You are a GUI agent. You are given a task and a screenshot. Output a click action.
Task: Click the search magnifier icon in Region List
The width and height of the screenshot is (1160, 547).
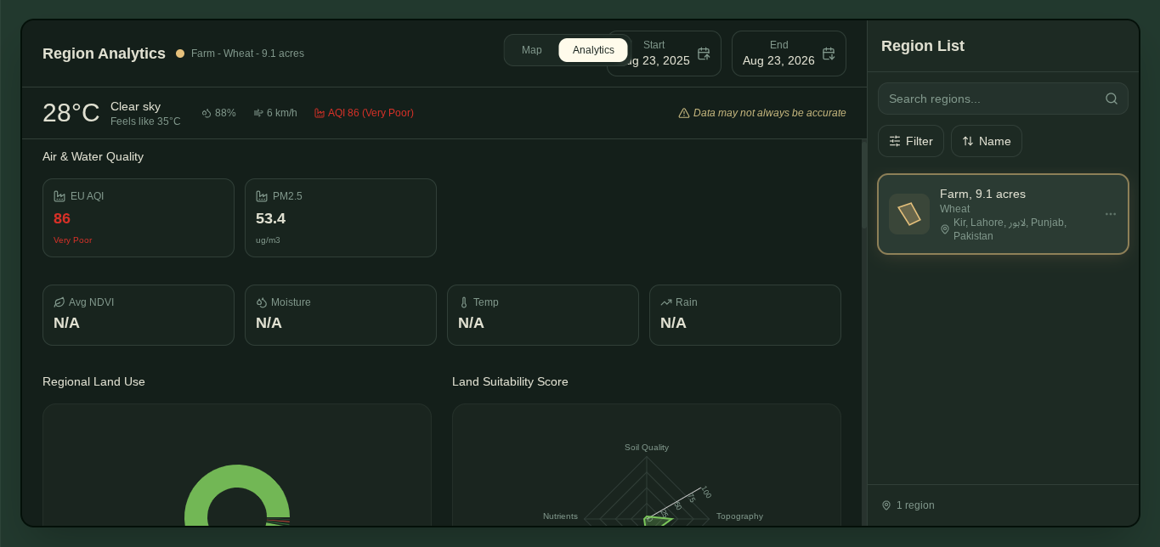point(1112,99)
